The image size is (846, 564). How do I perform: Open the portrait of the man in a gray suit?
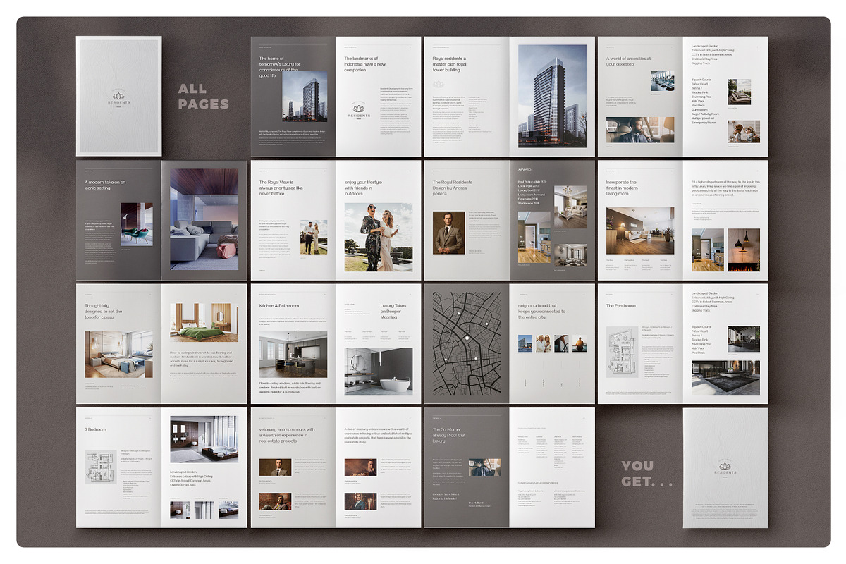pos(448,232)
